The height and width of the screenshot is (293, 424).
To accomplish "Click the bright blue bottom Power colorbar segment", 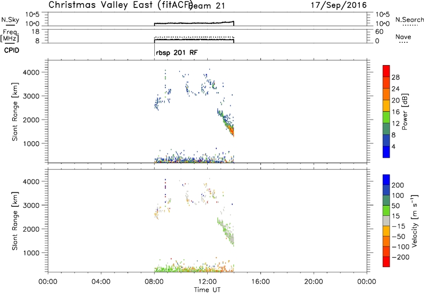I will (x=386, y=152).
